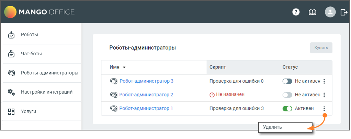351x139 pixels.
Task: Click the Проверка для ошибки 0 cell
Action: (236, 81)
